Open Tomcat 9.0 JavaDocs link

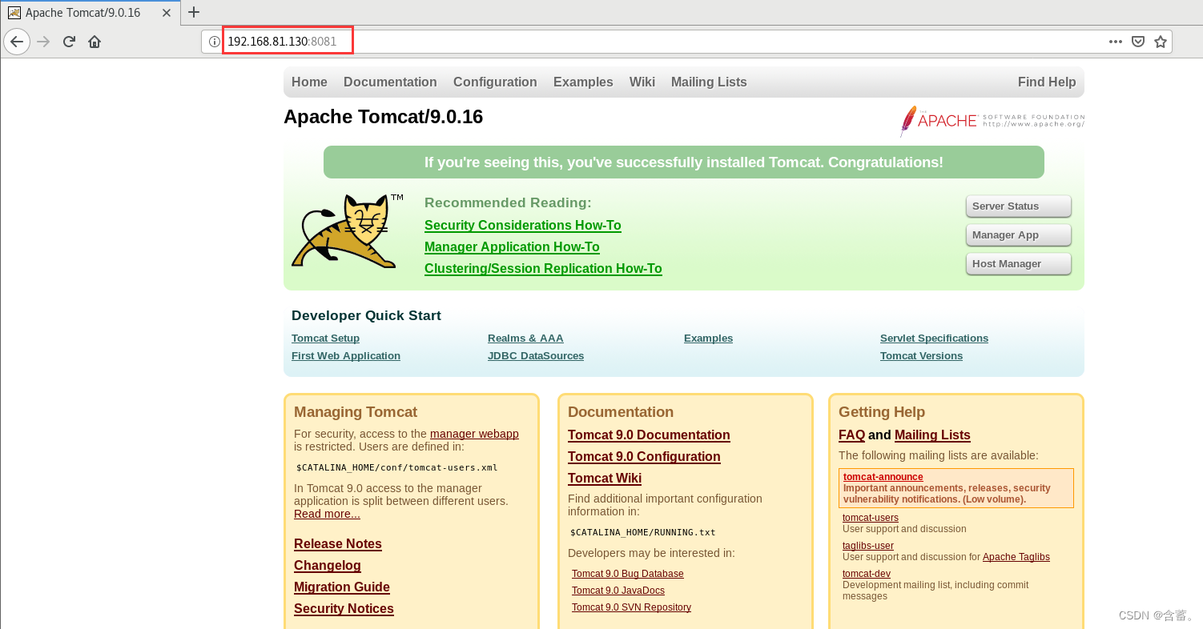pyautogui.click(x=618, y=591)
